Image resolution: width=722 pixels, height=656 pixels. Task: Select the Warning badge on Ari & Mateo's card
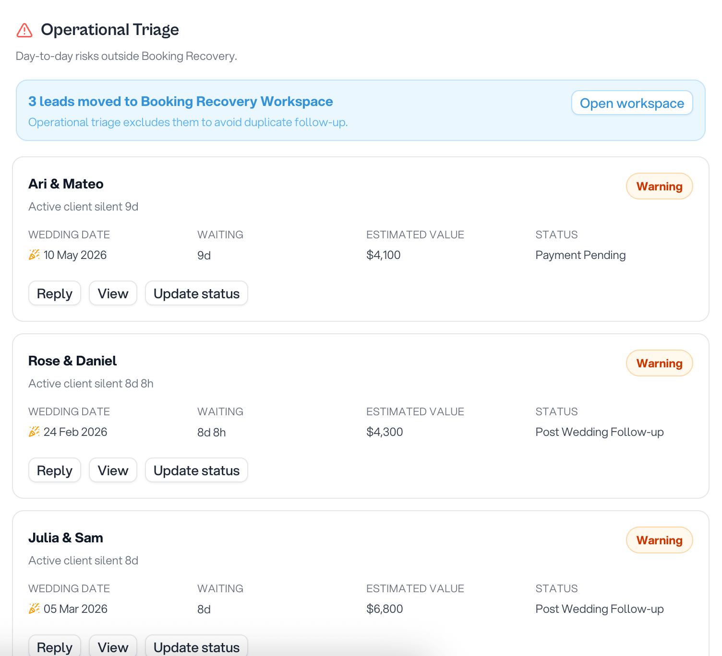click(x=659, y=186)
